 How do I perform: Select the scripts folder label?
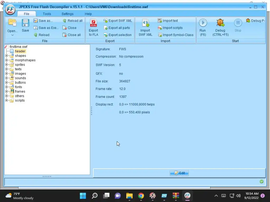pos(20,100)
